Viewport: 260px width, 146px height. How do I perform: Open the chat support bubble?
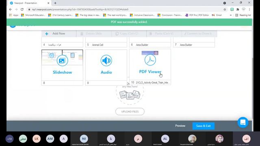pos(243,122)
